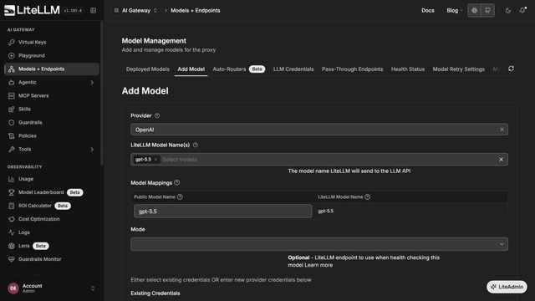The width and height of the screenshot is (535, 301).
Task: Open Model Retry Settings tab
Action: click(459, 69)
